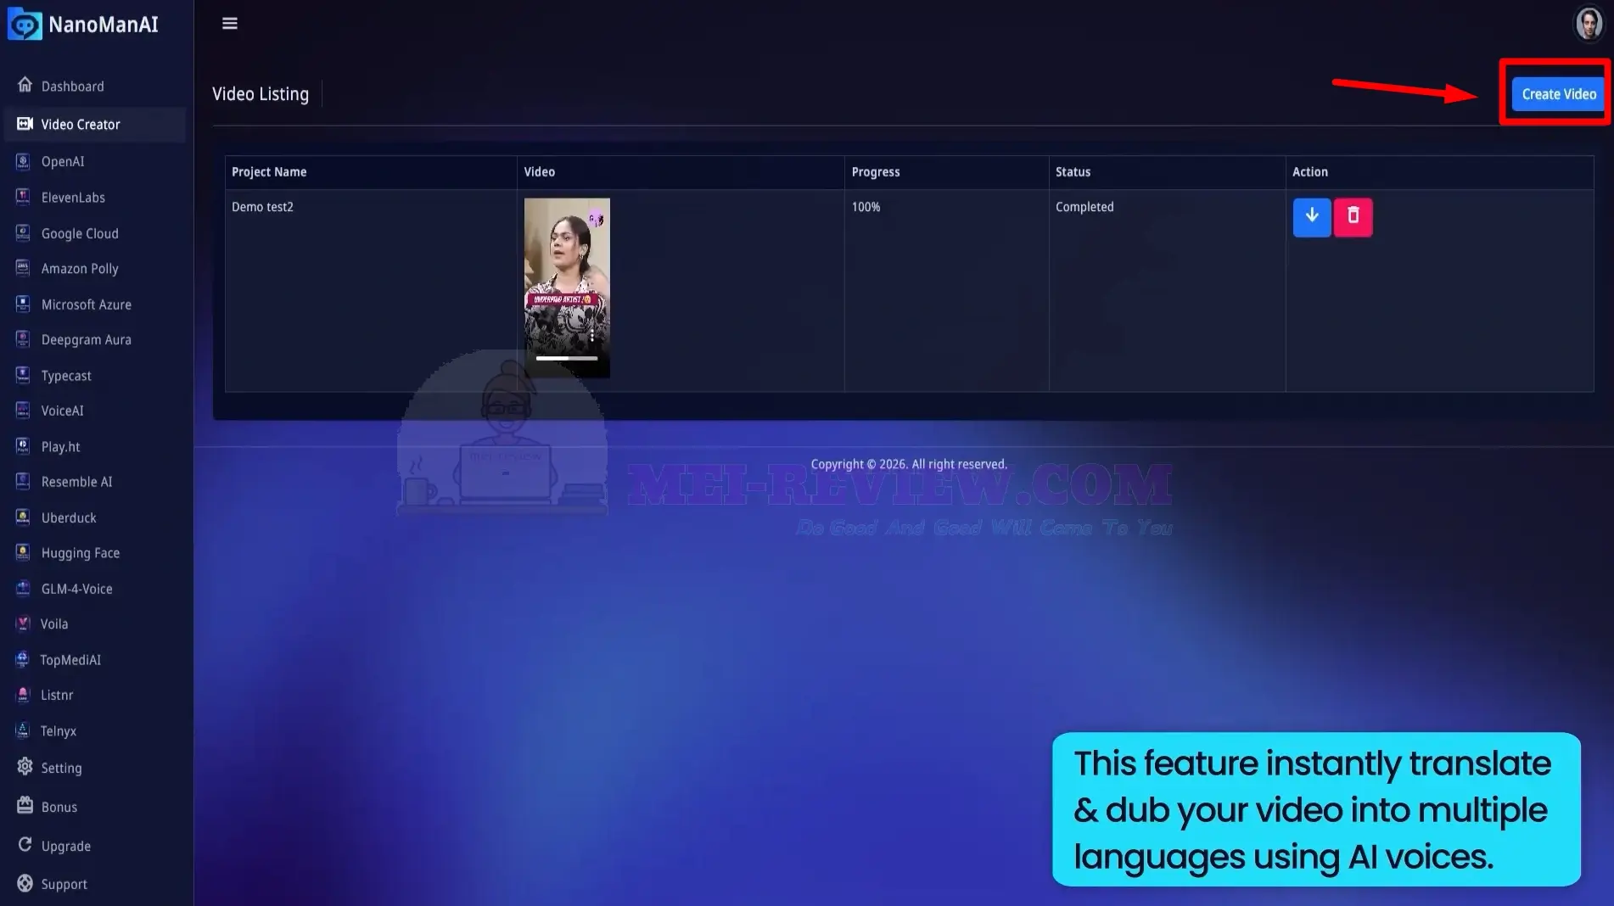Download the Demo test2 video
The width and height of the screenshot is (1614, 906).
(1312, 217)
